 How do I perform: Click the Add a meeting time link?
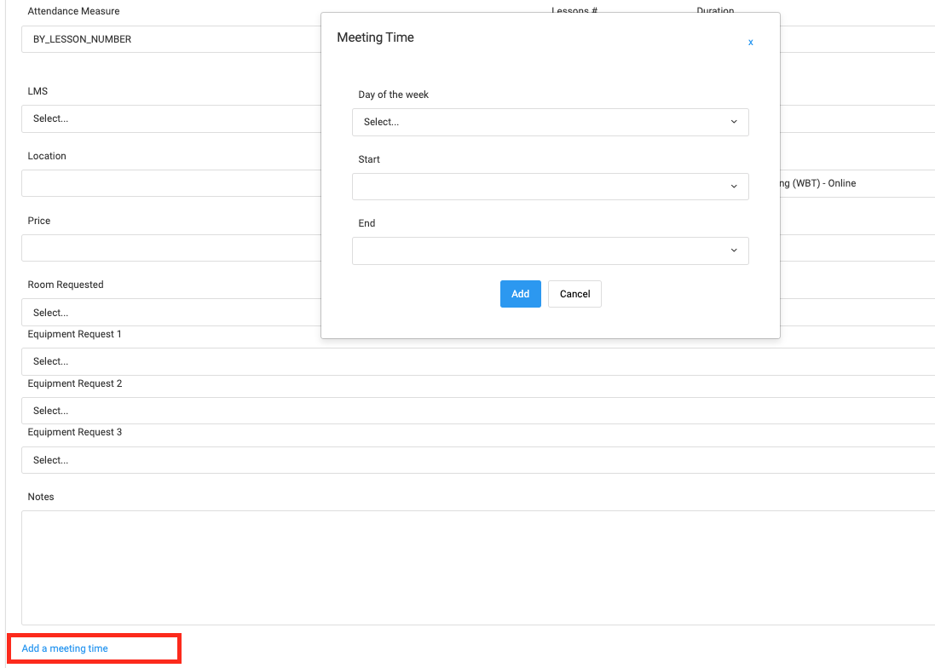point(65,648)
